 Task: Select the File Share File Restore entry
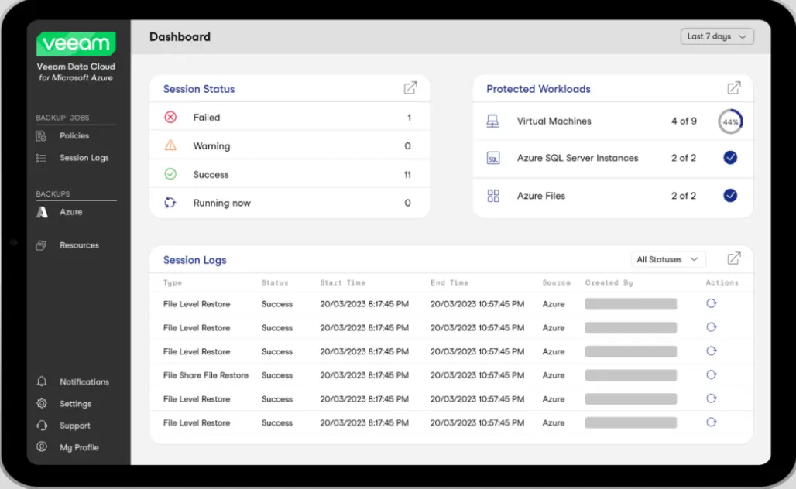451,375
